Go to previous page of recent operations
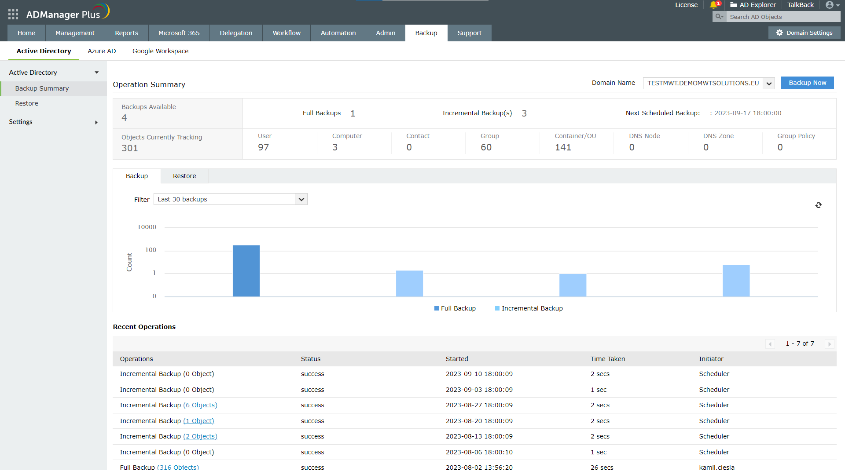 click(770, 344)
